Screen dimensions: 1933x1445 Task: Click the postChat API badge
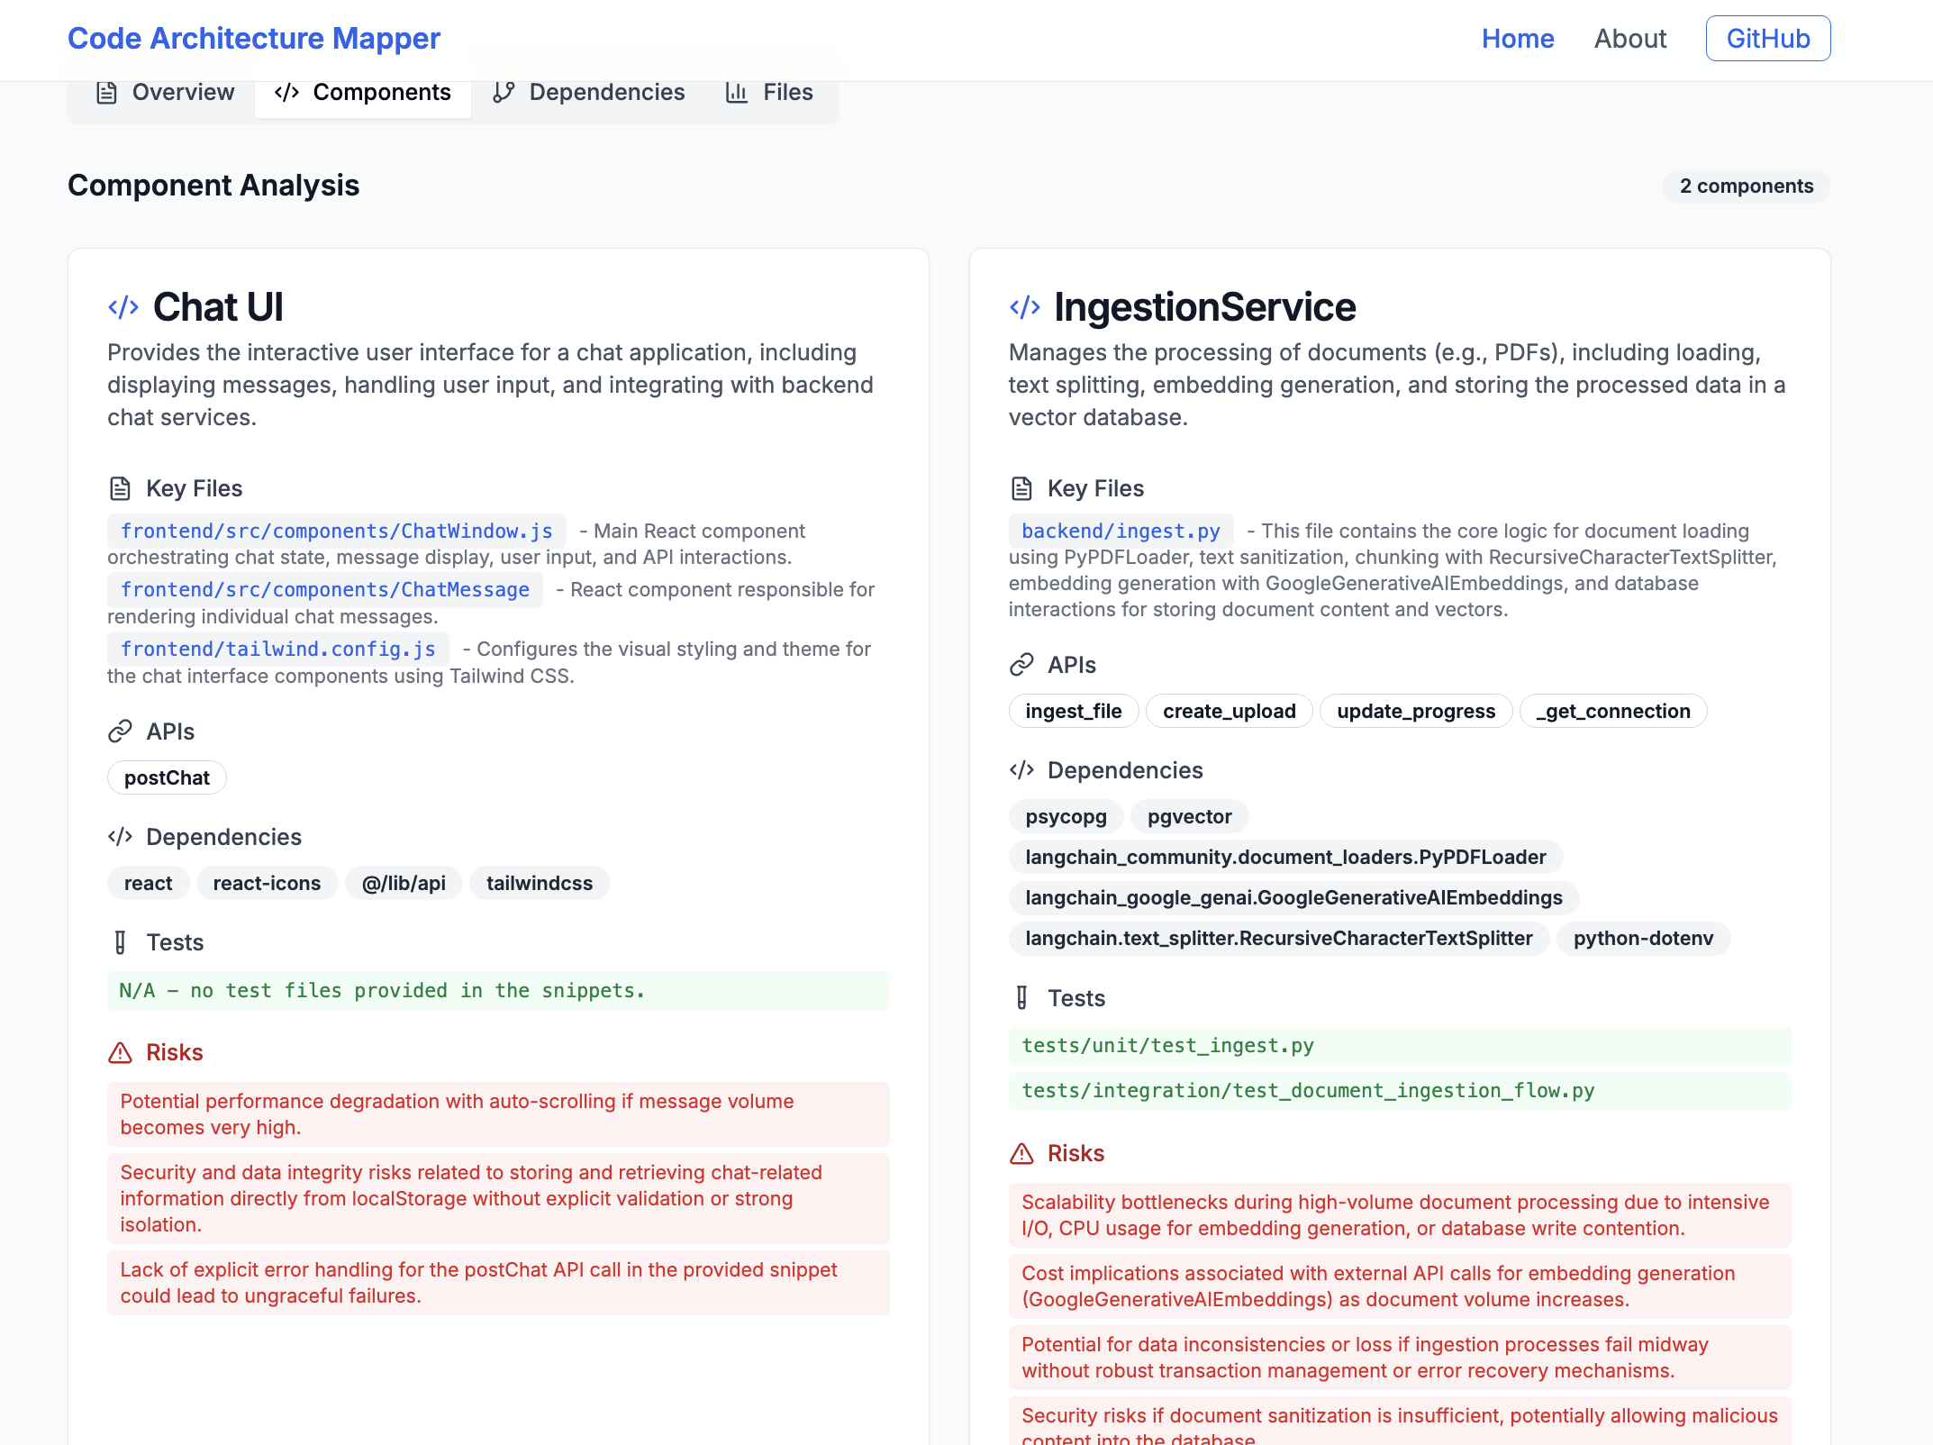click(167, 777)
